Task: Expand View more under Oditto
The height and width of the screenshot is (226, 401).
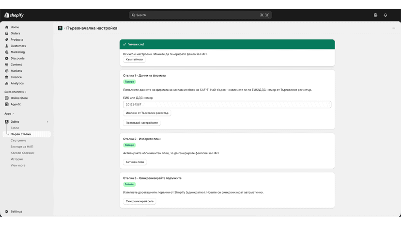Action: pos(18,165)
